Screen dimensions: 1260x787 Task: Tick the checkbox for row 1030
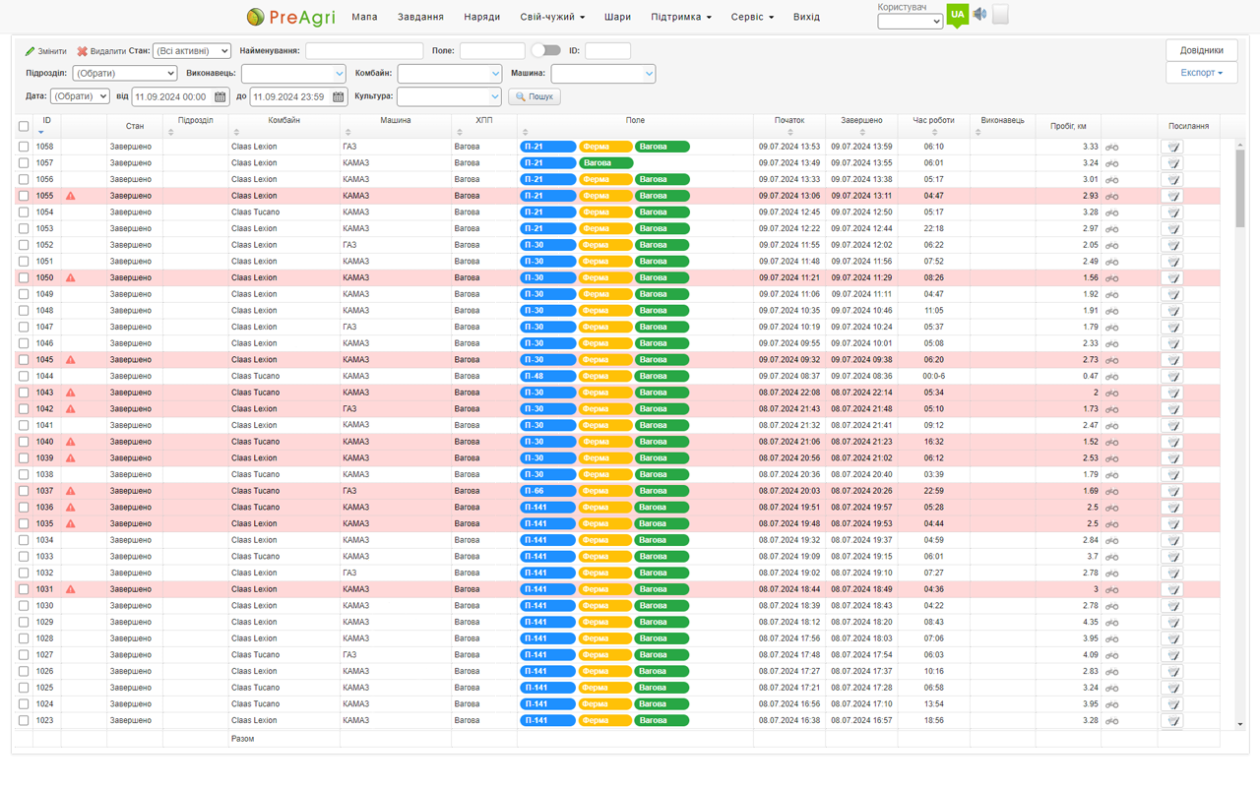point(24,606)
